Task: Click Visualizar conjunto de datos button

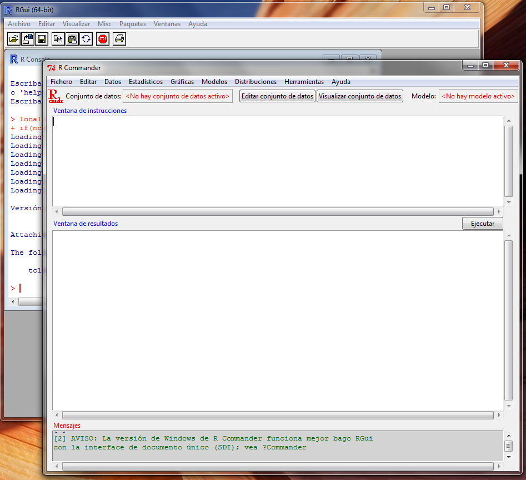Action: point(360,96)
